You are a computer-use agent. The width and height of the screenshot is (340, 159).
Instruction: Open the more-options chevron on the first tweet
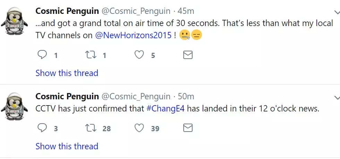click(x=336, y=12)
